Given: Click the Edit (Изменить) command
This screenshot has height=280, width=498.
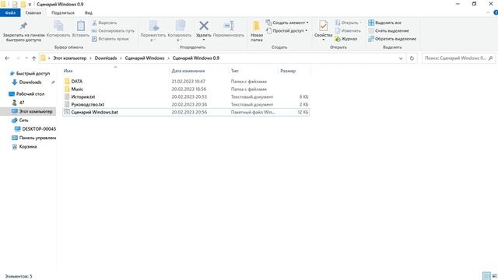Looking at the screenshot, I should tap(348, 31).
